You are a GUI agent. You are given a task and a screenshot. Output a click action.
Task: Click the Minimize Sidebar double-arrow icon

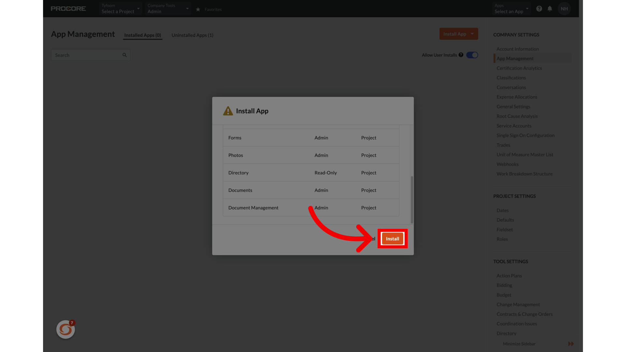pos(571,344)
